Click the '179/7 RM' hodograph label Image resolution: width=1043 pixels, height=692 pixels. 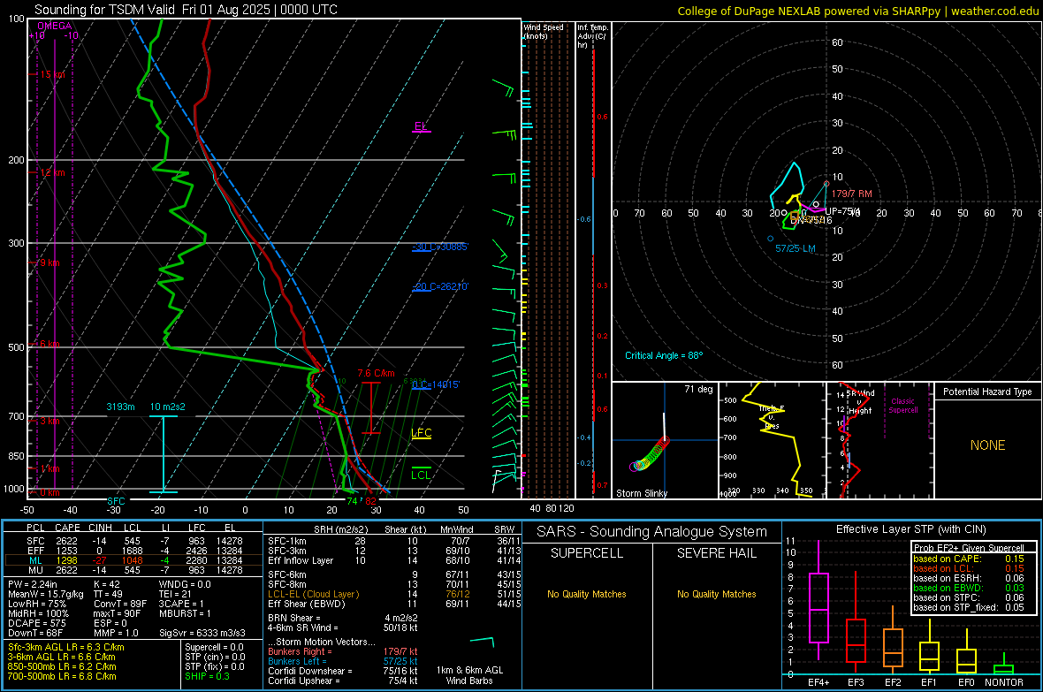(851, 194)
